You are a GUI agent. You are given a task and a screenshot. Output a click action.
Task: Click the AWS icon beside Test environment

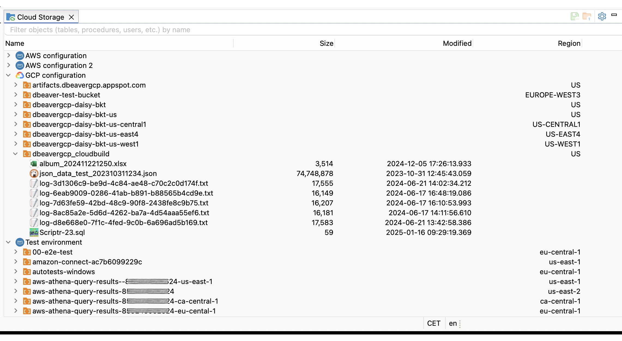(x=20, y=242)
